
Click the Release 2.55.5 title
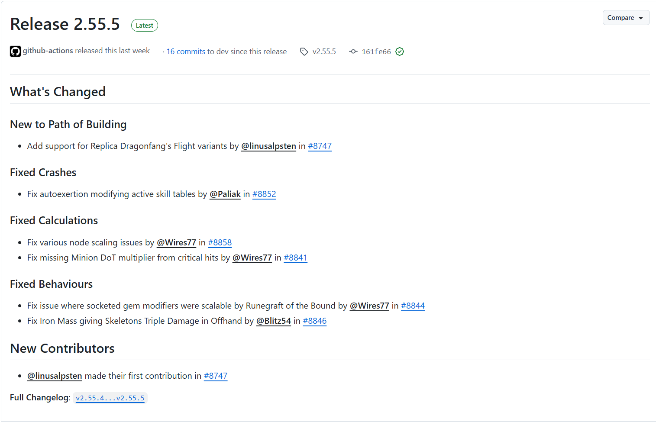pyautogui.click(x=65, y=24)
